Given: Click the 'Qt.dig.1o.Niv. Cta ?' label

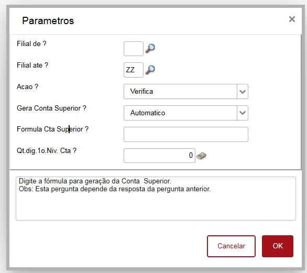Looking at the screenshot, I should tap(47, 150).
